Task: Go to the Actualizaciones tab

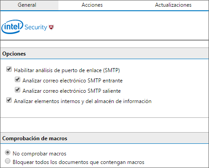Action: coord(173,5)
